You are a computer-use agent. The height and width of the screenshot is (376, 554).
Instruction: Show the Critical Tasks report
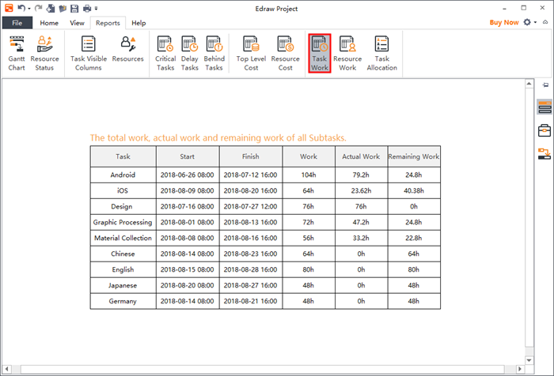pos(165,53)
